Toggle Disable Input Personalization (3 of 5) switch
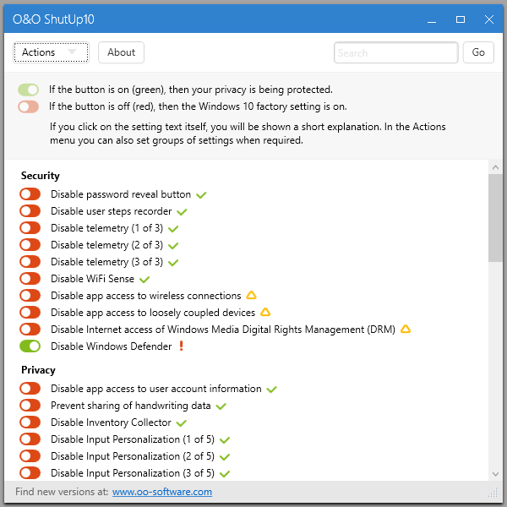Viewport: 507px width, 507px height. [x=30, y=473]
